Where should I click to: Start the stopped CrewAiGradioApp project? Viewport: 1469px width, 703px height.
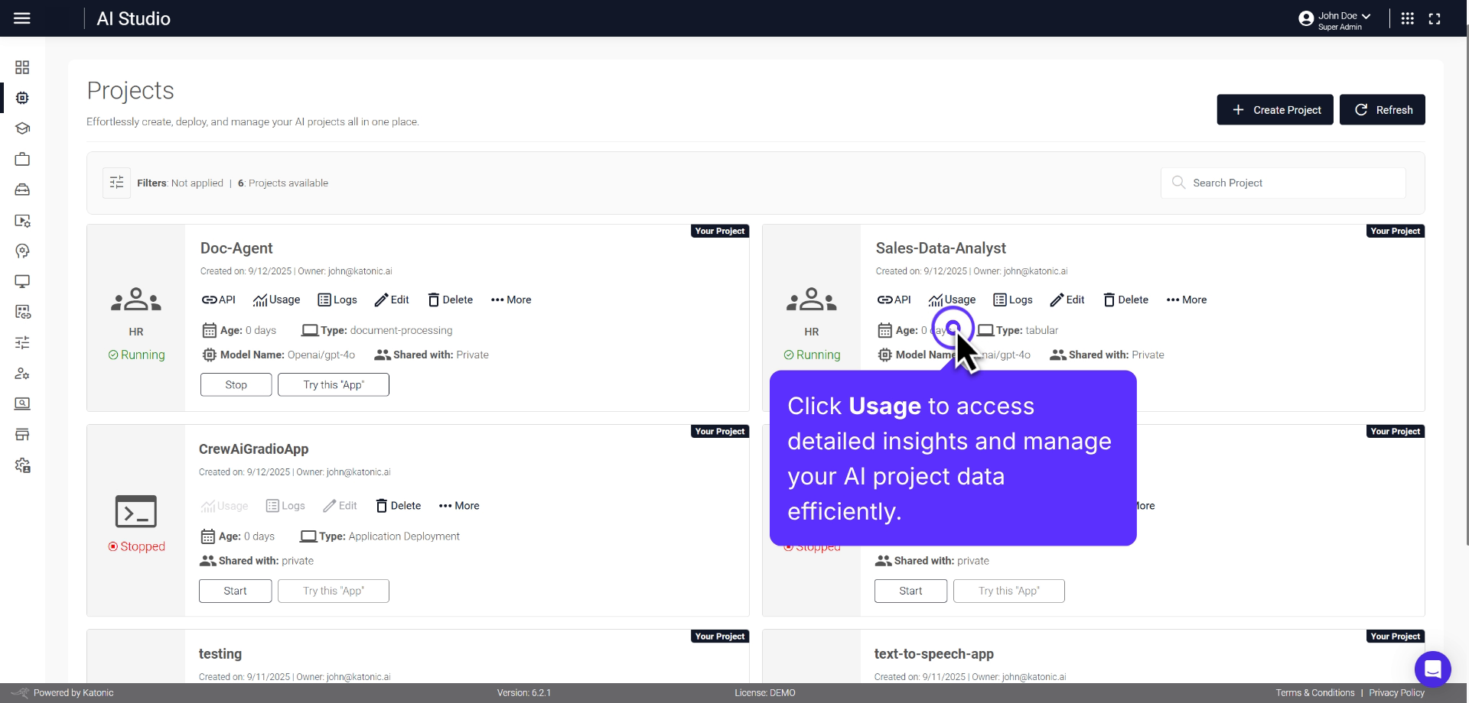click(x=235, y=590)
